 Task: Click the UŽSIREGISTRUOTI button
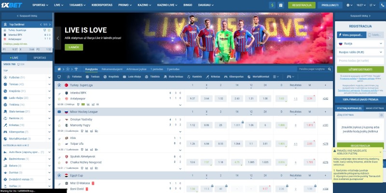pos(360,69)
